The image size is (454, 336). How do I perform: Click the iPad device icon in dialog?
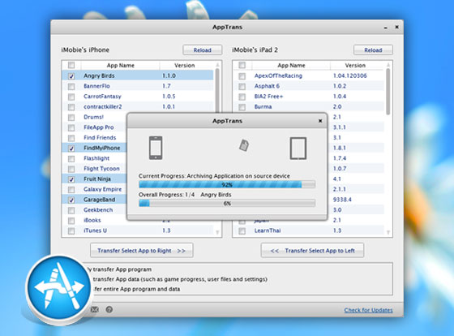298,149
